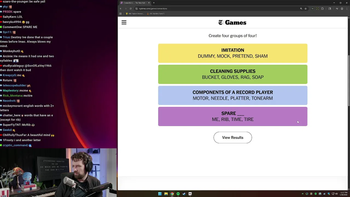This screenshot has width=350, height=197.
Task: Open the NDI app in taskbar
Action: (190, 194)
